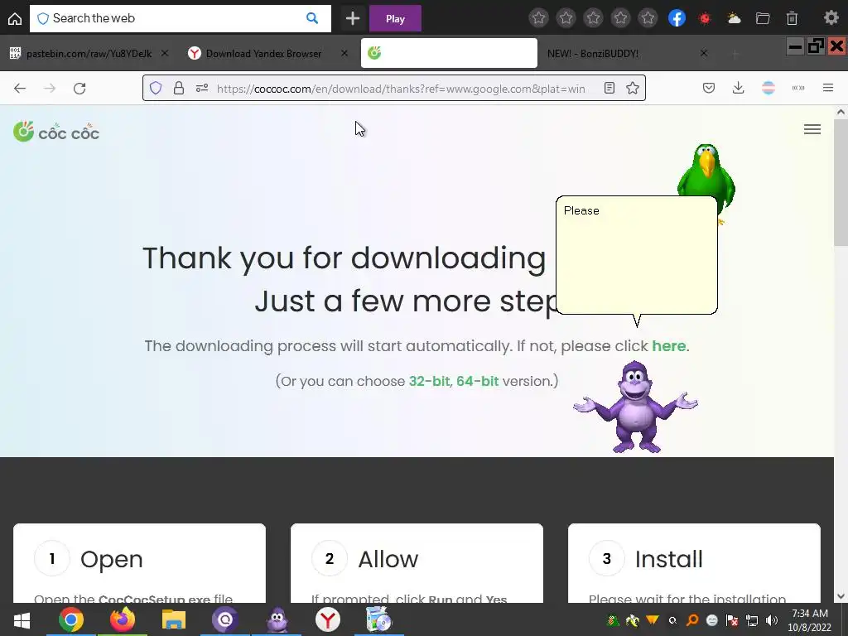Click the orange magnifier tray icon
848x636 pixels.
(x=692, y=620)
